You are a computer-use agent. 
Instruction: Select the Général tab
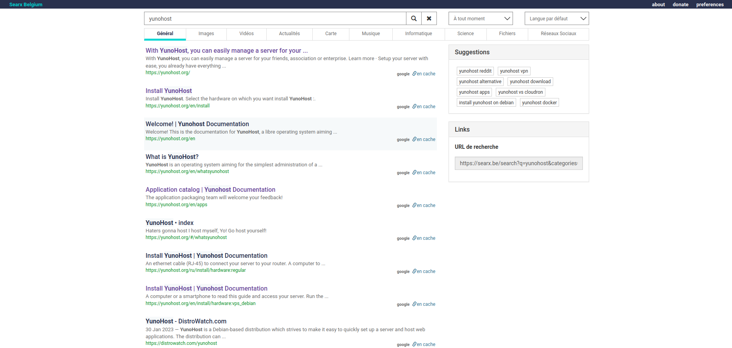[165, 34]
